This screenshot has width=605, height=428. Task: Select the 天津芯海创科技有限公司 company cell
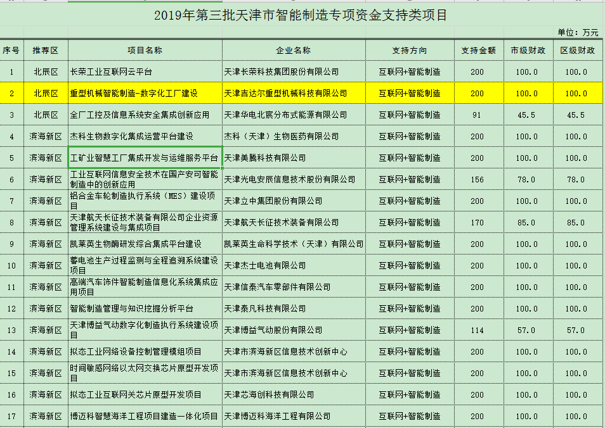294,394
